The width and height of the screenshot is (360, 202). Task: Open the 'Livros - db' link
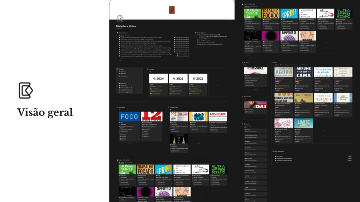pyautogui.click(x=123, y=84)
